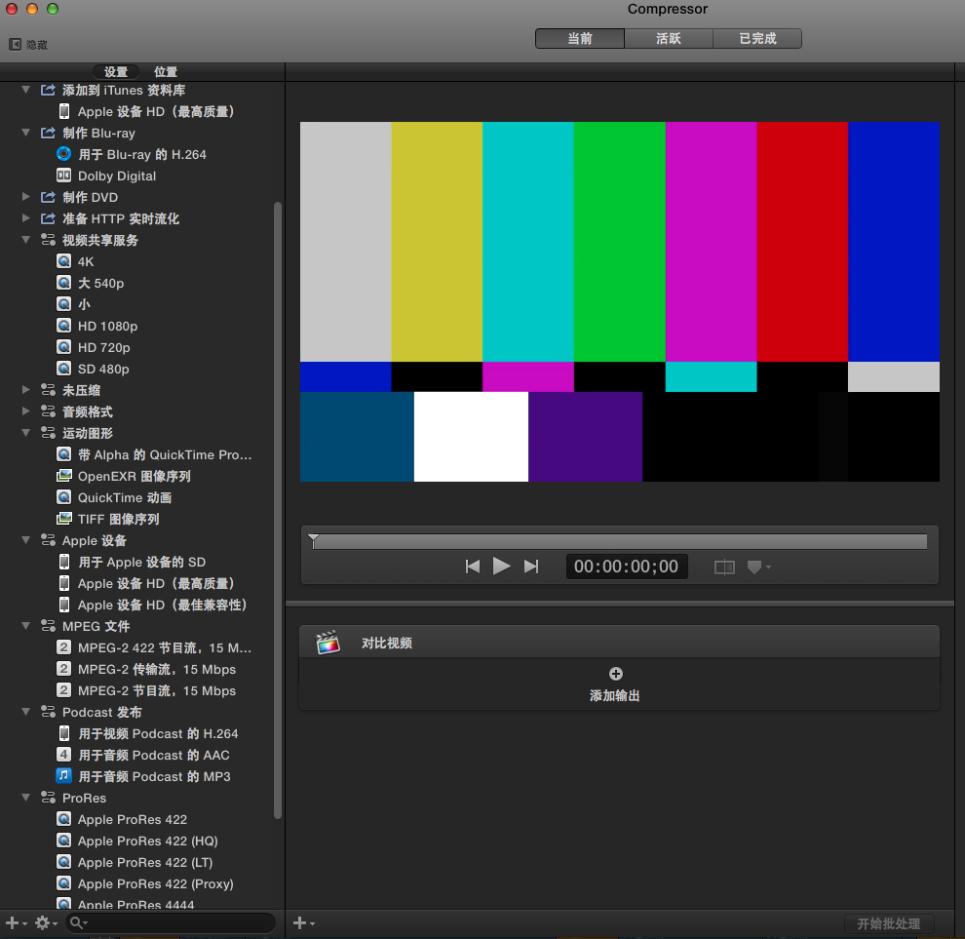Click the hide sidebar icon

pyautogui.click(x=16, y=44)
